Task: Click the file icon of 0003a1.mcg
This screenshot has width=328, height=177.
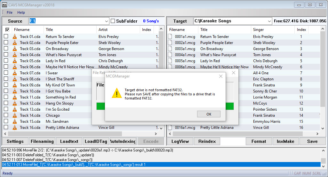Action: pyautogui.click(x=170, y=48)
